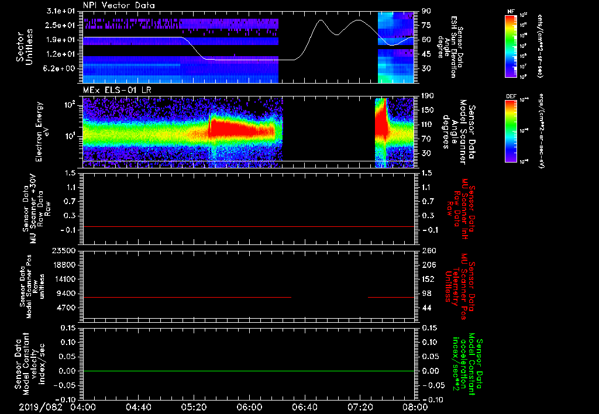Click the short red scanner position segment after 07:20
The image size is (599, 414).
click(x=391, y=297)
